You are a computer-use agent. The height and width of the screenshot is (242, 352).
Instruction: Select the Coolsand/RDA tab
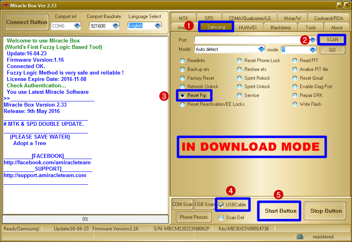(329, 18)
